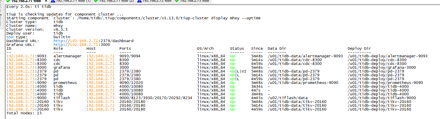Screen dimensions: 440x119
Task: Click the OS/Arch column header
Action: [x=205, y=49]
